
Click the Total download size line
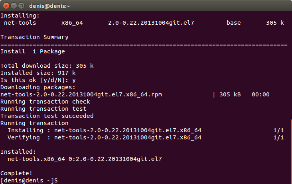47,66
